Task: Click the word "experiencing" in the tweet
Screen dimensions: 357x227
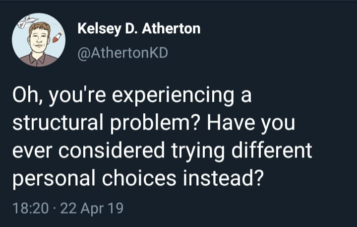Action: click(173, 96)
